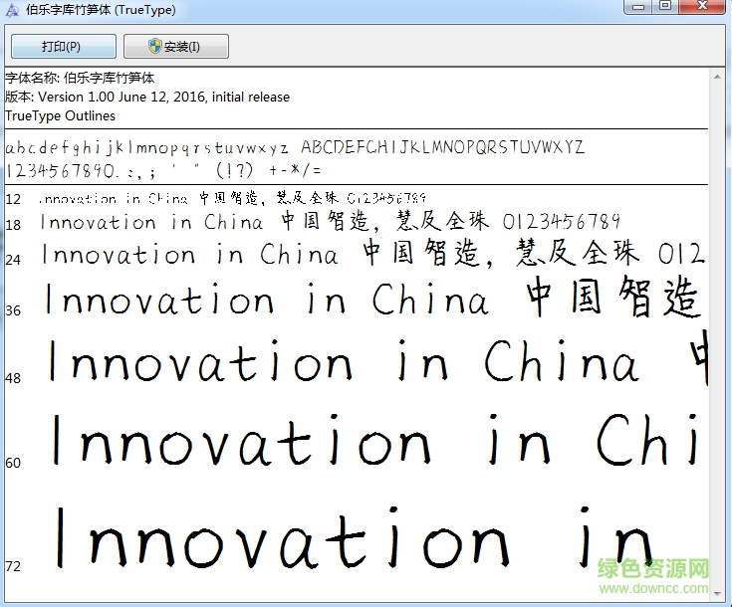Click the font viewer icon in title bar
Image resolution: width=732 pixels, height=607 pixels.
(x=12, y=10)
